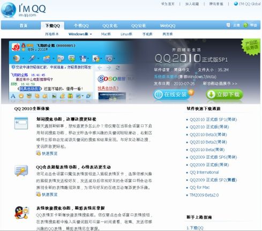Viewport: 262px width, 231px height.
Task: Click the games and apps icon in the chat toolbar
Action: (96, 58)
